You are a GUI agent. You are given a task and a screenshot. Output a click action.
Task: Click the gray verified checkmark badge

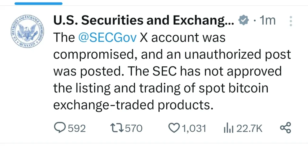[243, 20]
